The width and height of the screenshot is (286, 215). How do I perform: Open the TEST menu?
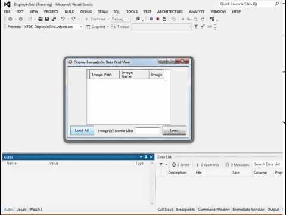coord(147,11)
